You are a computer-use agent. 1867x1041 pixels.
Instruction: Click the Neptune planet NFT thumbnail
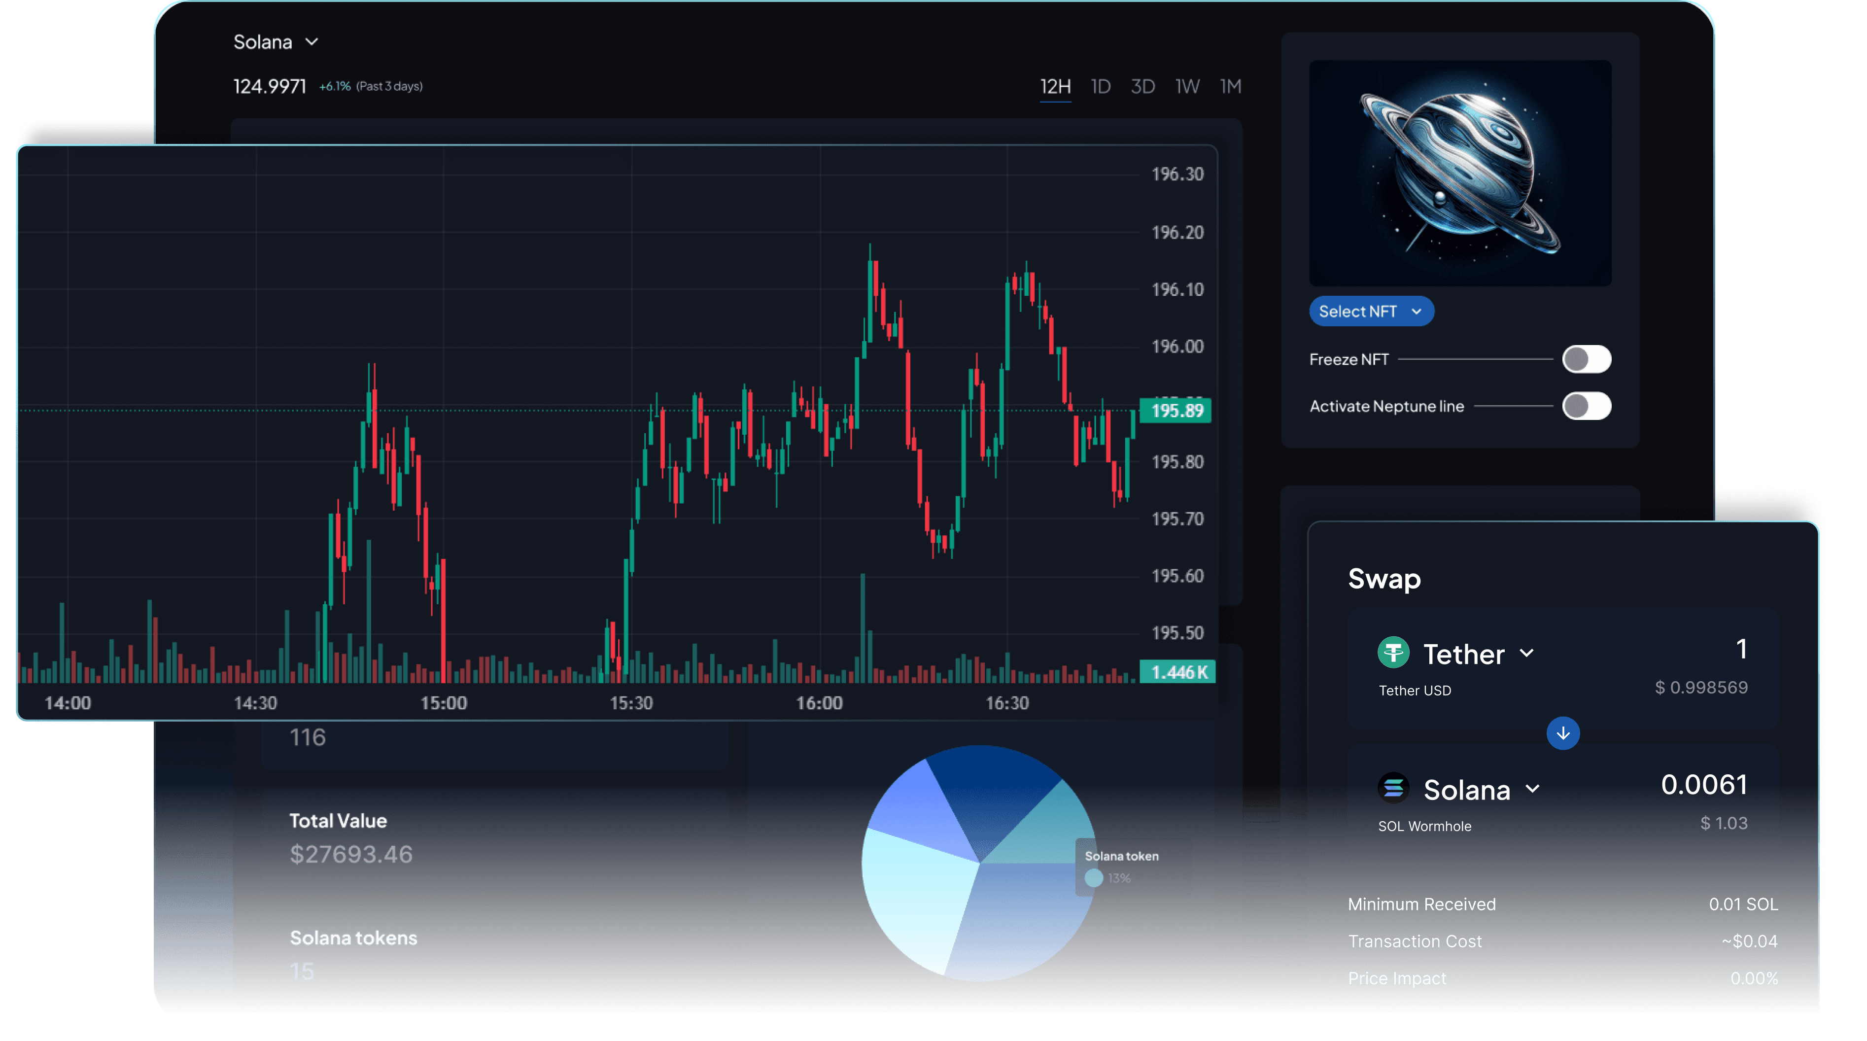(x=1460, y=173)
